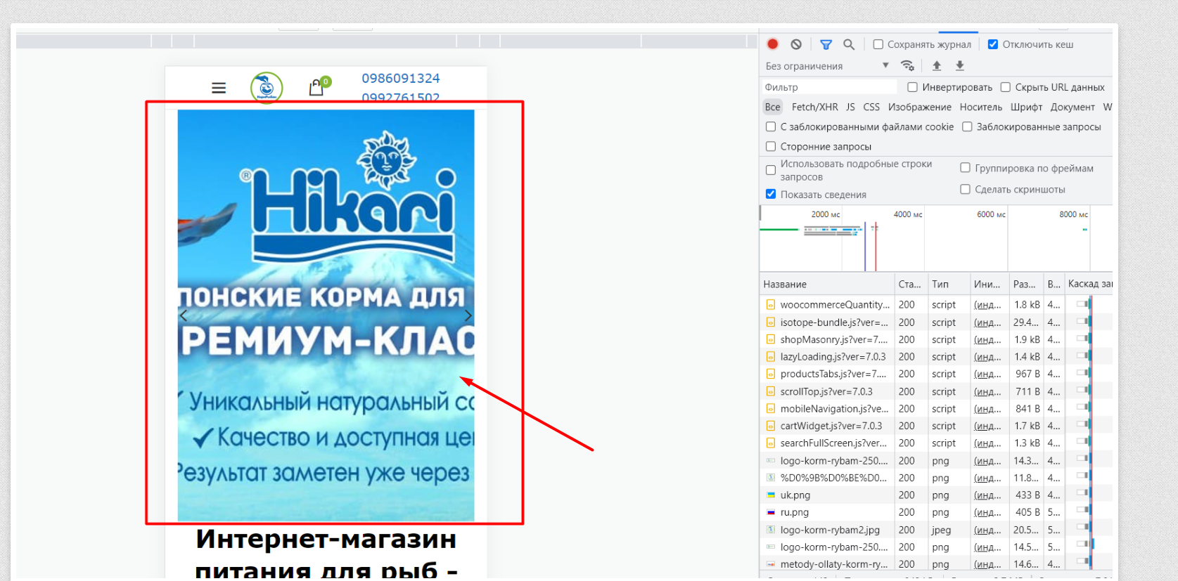This screenshot has width=1178, height=581.
Task: Sort by 'Название' column header
Action: coord(826,285)
